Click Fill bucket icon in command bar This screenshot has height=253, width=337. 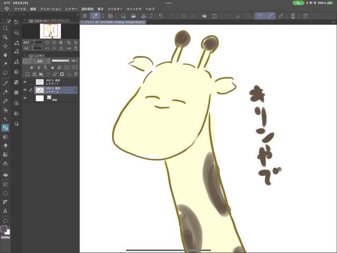pyautogui.click(x=204, y=16)
